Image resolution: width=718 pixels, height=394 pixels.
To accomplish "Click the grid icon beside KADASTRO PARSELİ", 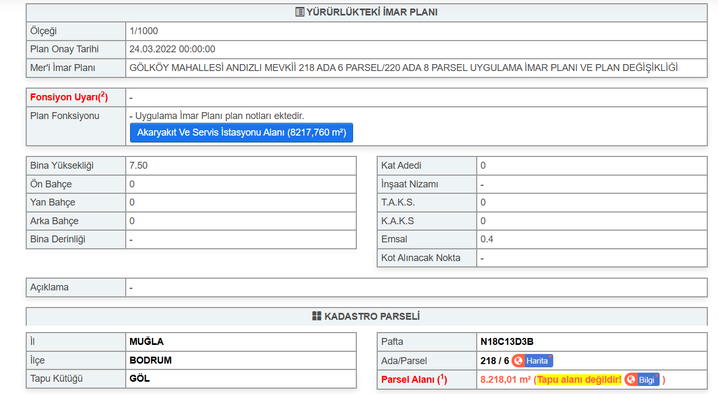I will 317,317.
